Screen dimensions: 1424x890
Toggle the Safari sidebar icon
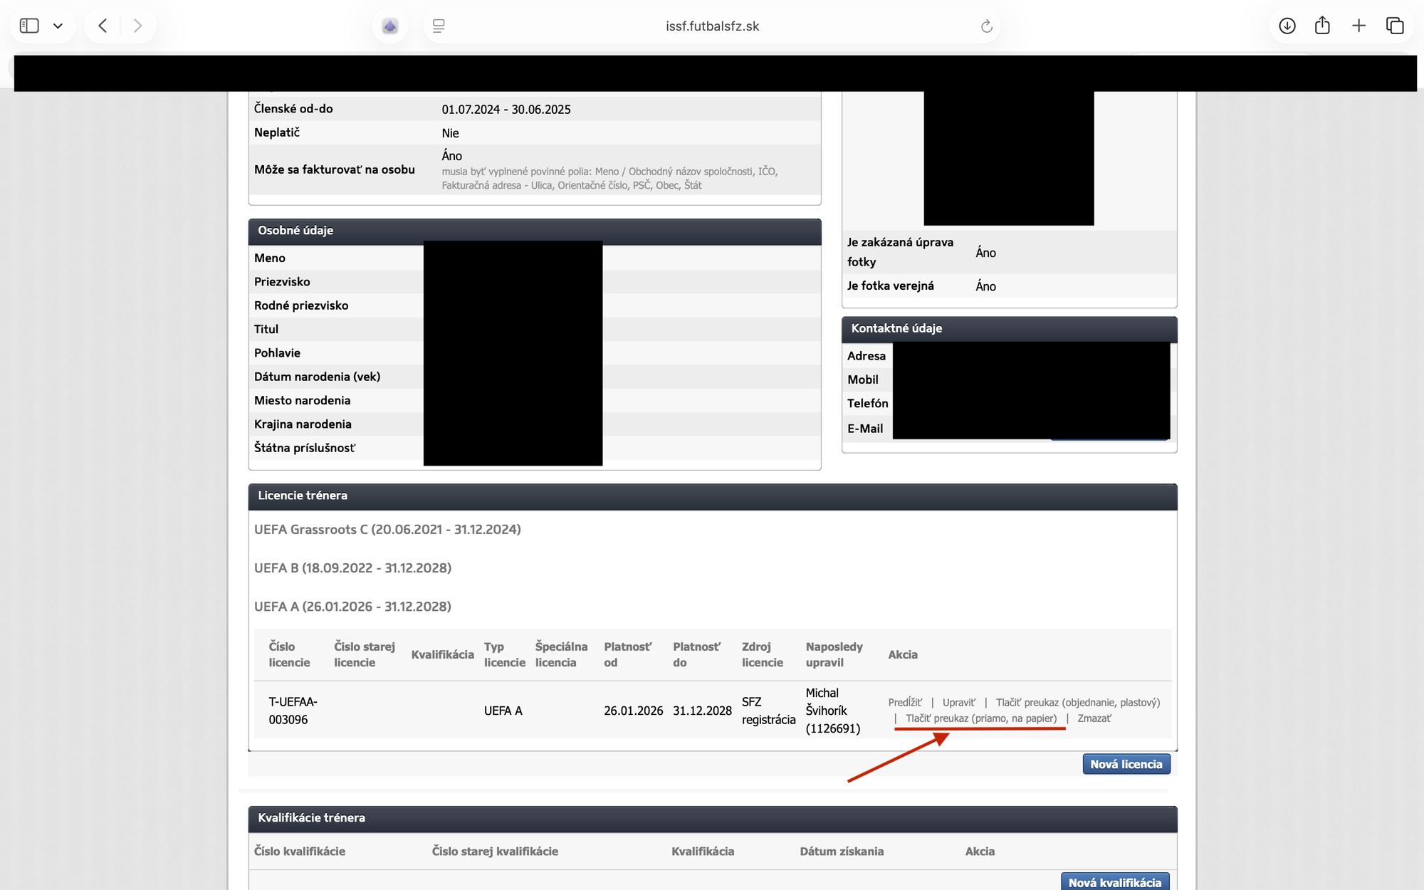29,26
